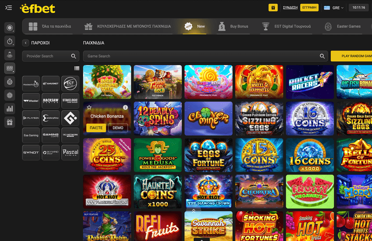Image resolution: width=372 pixels, height=241 pixels.
Task: Open the Easter Games tab
Action: pos(343,26)
